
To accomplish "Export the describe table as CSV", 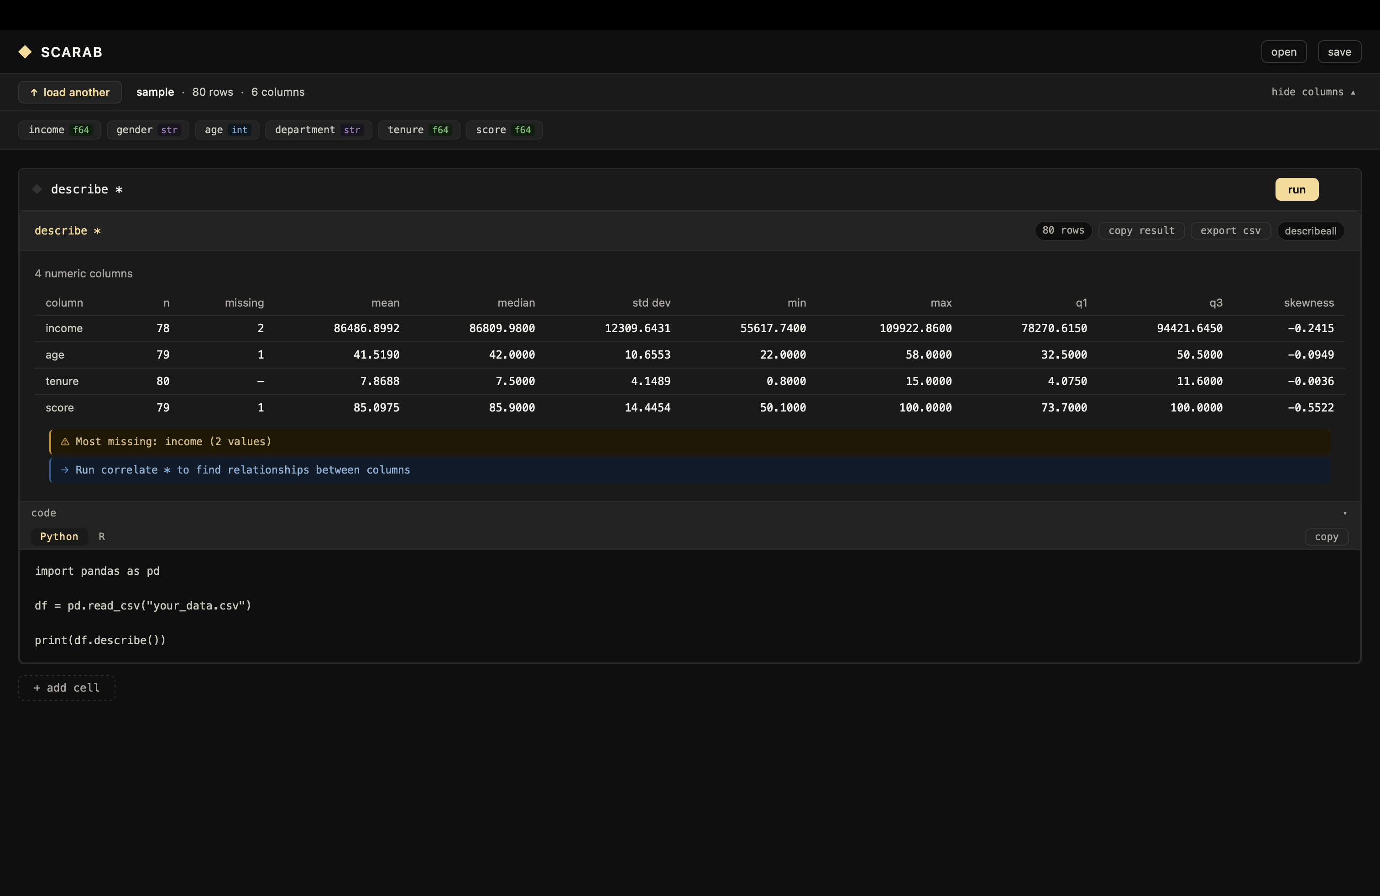I will [1230, 231].
